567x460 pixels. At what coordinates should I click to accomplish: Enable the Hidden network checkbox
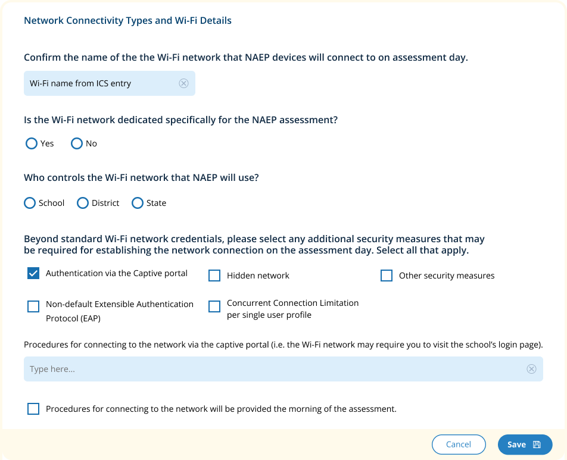[x=214, y=276]
